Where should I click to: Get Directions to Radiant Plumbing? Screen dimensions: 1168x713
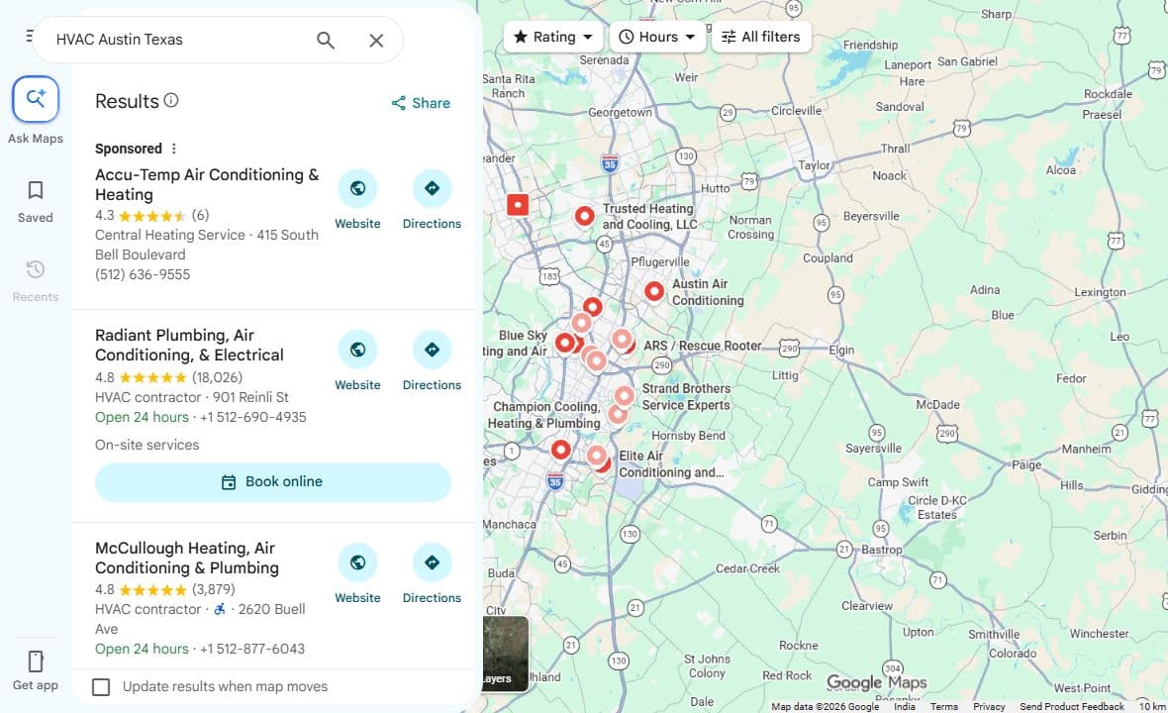[432, 350]
